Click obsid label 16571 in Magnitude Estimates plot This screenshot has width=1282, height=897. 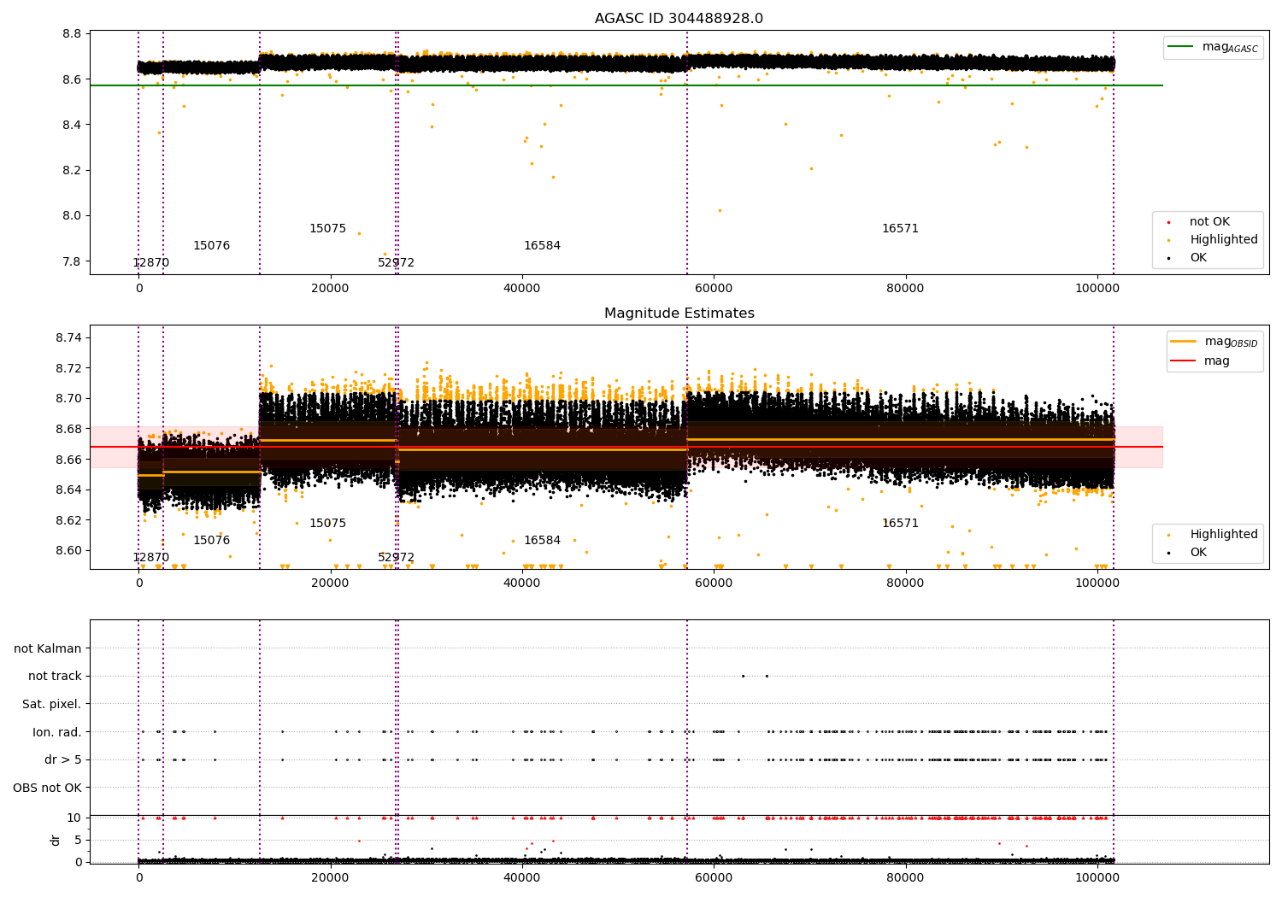(x=900, y=523)
